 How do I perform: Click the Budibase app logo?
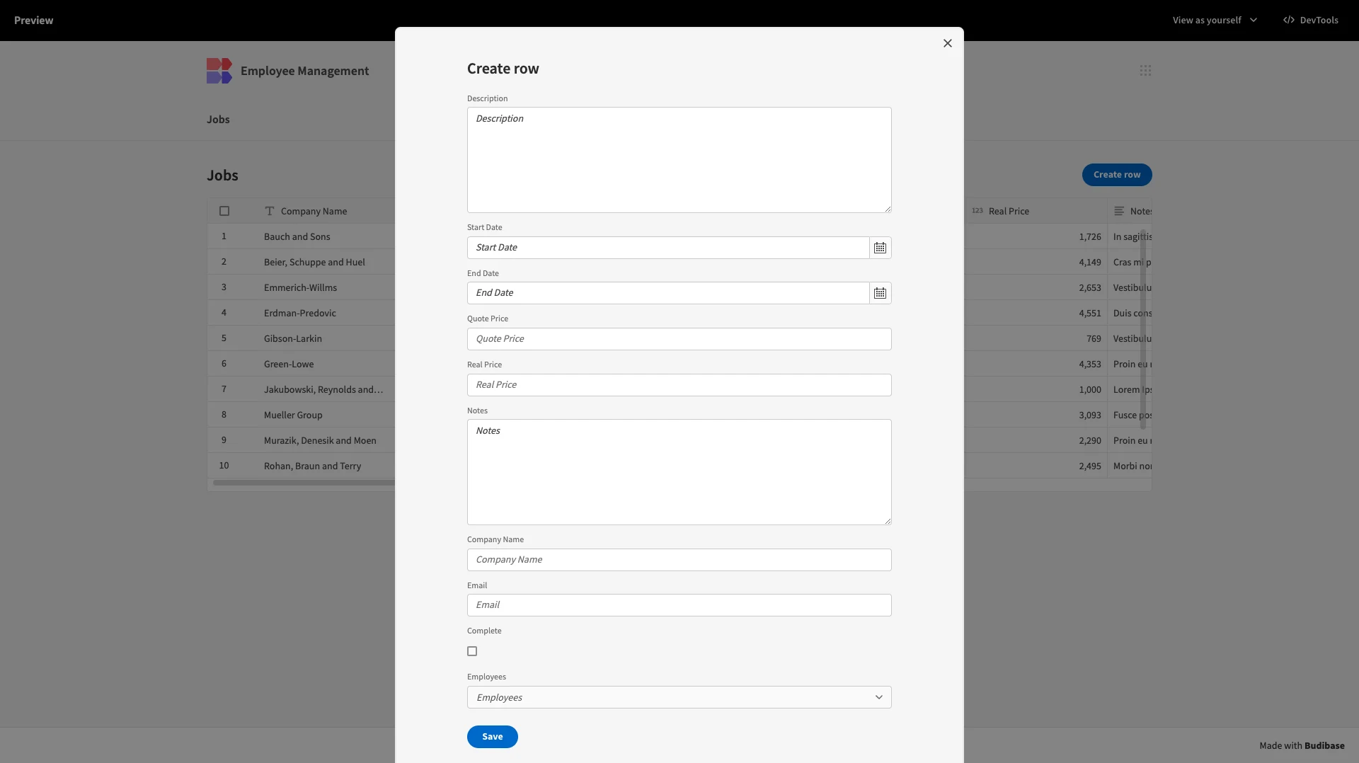219,71
